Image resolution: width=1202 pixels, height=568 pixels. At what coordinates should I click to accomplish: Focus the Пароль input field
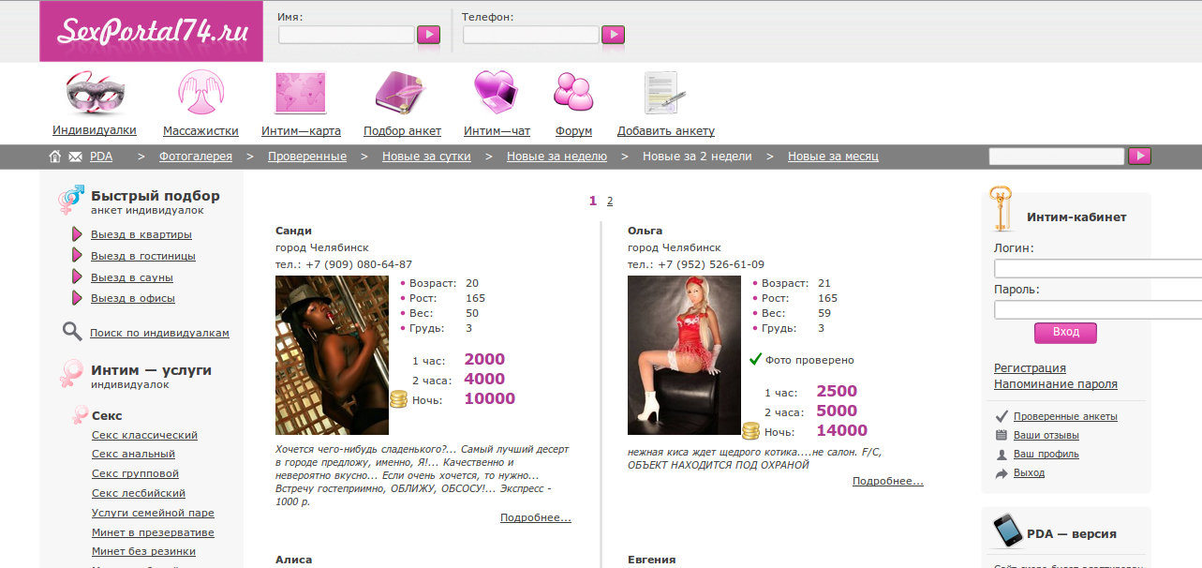click(1096, 309)
